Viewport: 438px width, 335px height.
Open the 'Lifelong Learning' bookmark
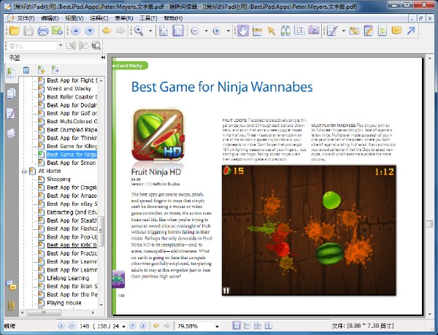pyautogui.click(x=68, y=278)
